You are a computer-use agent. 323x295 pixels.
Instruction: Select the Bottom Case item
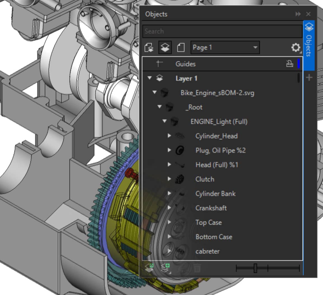coord(214,237)
